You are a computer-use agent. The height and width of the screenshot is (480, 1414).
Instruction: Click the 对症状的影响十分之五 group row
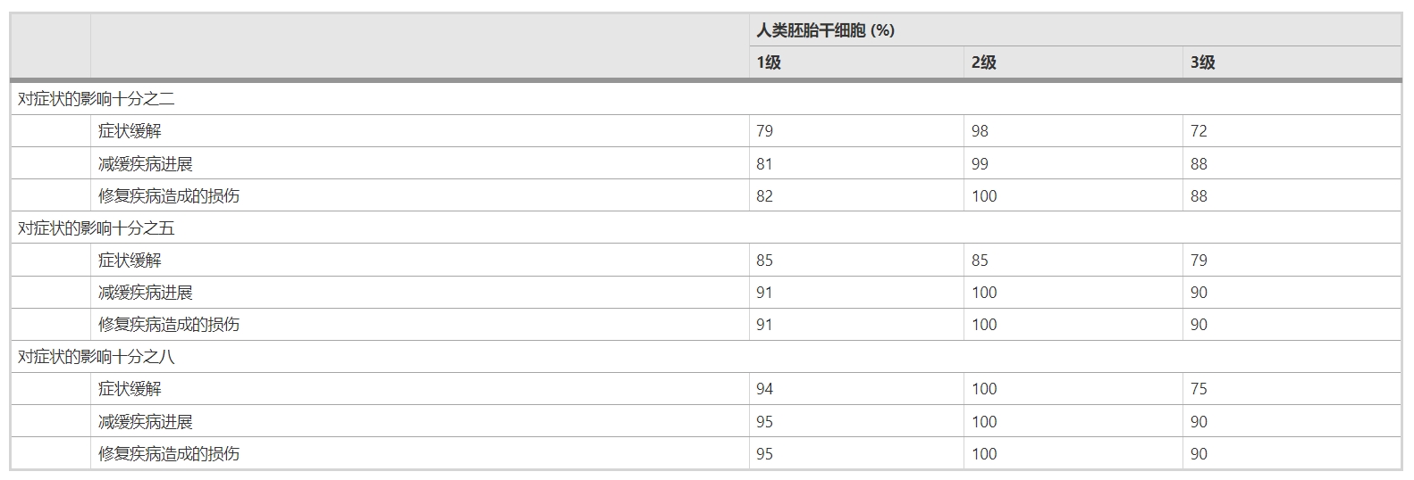click(97, 228)
